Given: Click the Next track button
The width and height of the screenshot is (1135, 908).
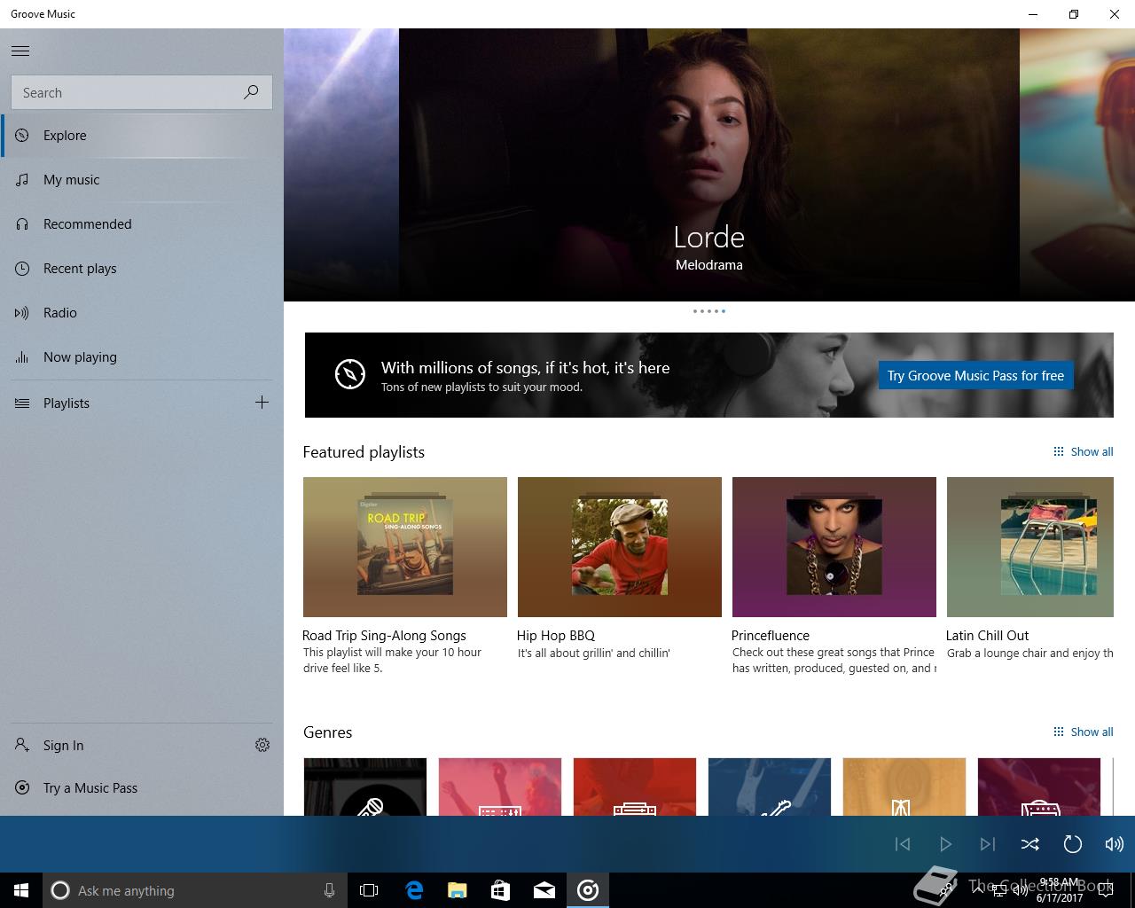Looking at the screenshot, I should coord(988,844).
